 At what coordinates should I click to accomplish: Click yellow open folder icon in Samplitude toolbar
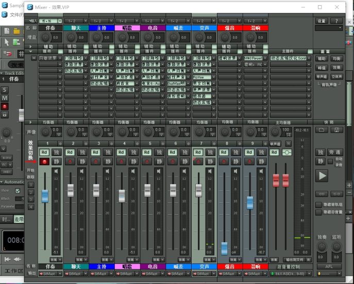(16, 31)
